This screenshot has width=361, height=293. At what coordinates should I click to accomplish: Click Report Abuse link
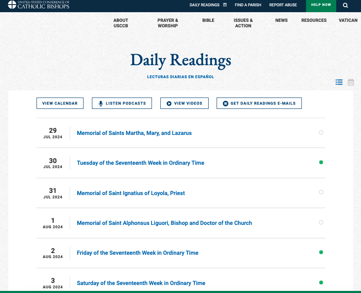pyautogui.click(x=283, y=5)
